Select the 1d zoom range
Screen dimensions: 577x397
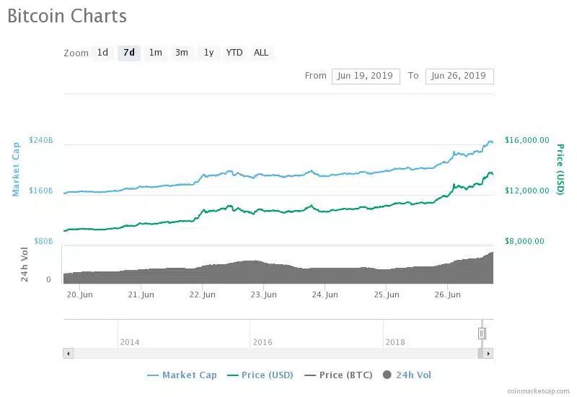pos(102,53)
